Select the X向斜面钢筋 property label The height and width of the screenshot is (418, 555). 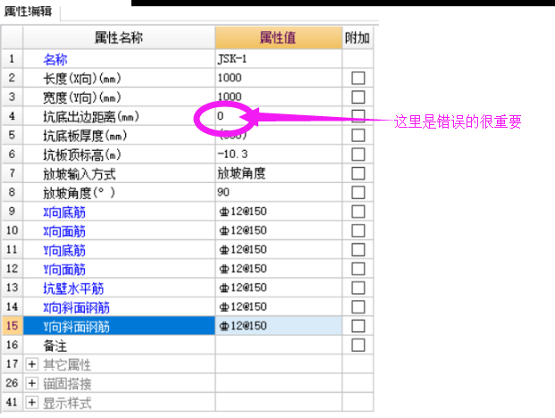coord(77,307)
